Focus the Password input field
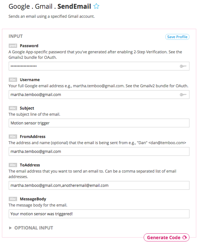Screen dimensions: 204x245 [x=94, y=66]
